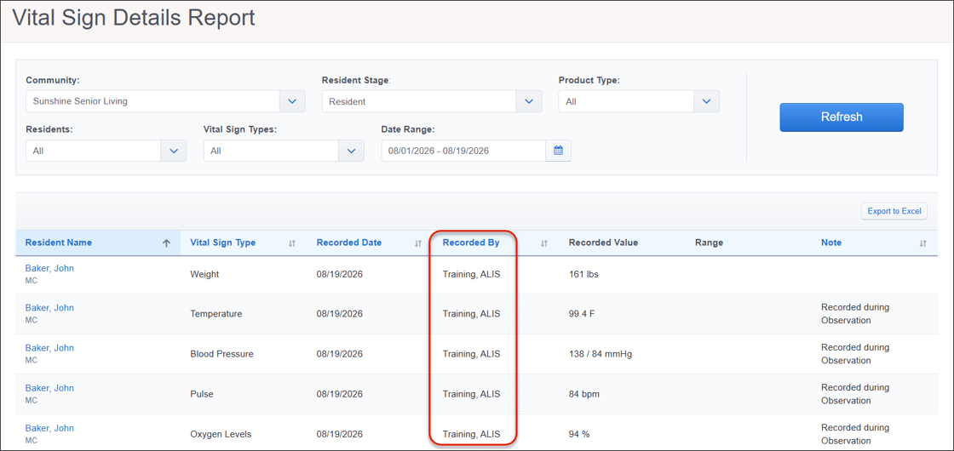Viewport: 954px width, 451px height.
Task: Click the Temperature row's Recorded during Observation note
Action: click(x=855, y=314)
